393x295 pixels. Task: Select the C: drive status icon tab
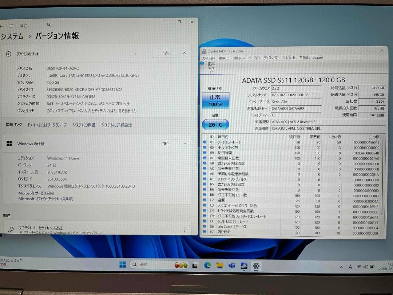211,68
